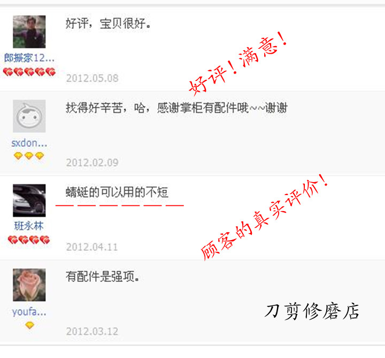The image size is (385, 358).
Task: Visit the 郎振家12... username link
Action: pyautogui.click(x=29, y=58)
